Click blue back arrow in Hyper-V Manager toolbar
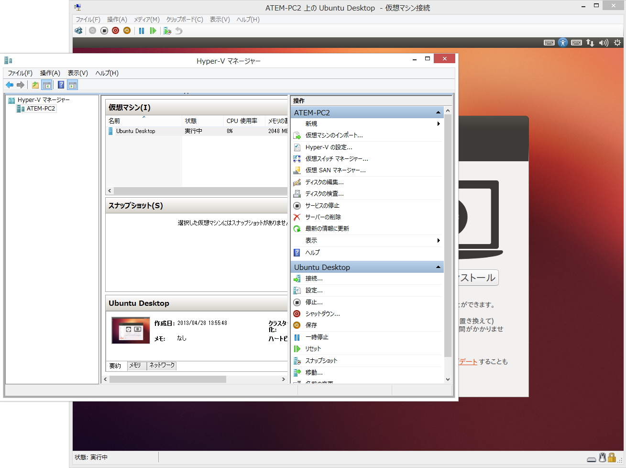 coord(10,85)
